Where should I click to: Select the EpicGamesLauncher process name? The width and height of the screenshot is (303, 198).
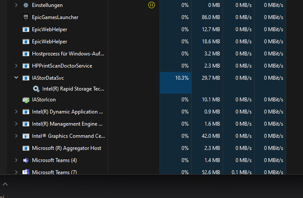click(x=55, y=17)
